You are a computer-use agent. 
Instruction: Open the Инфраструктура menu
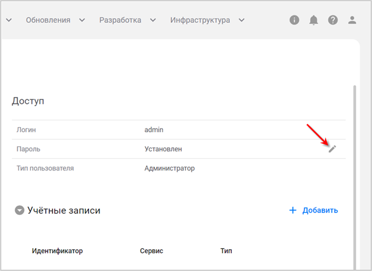click(200, 20)
